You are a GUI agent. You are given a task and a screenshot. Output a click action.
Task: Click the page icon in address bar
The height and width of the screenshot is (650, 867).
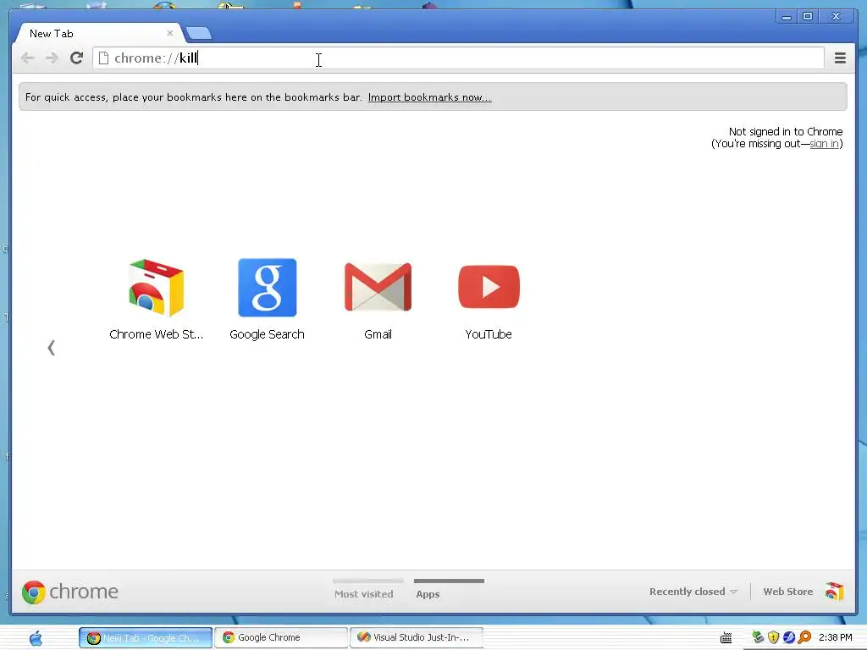103,58
